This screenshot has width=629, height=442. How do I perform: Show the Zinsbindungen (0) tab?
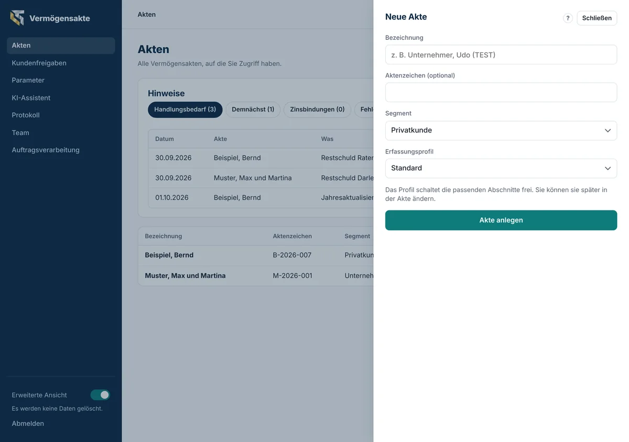tap(318, 109)
